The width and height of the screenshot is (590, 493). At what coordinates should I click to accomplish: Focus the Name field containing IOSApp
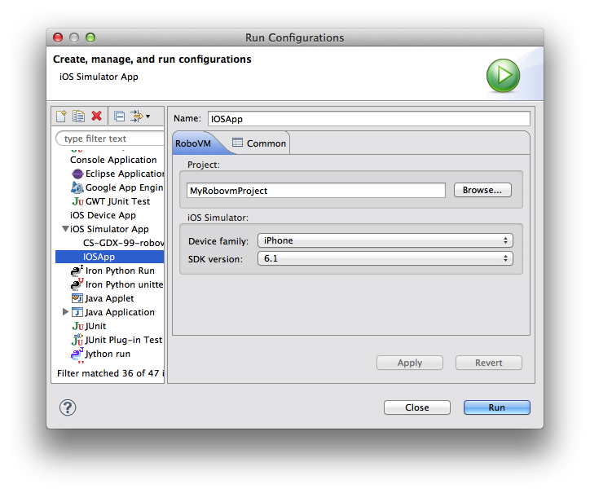tap(368, 119)
